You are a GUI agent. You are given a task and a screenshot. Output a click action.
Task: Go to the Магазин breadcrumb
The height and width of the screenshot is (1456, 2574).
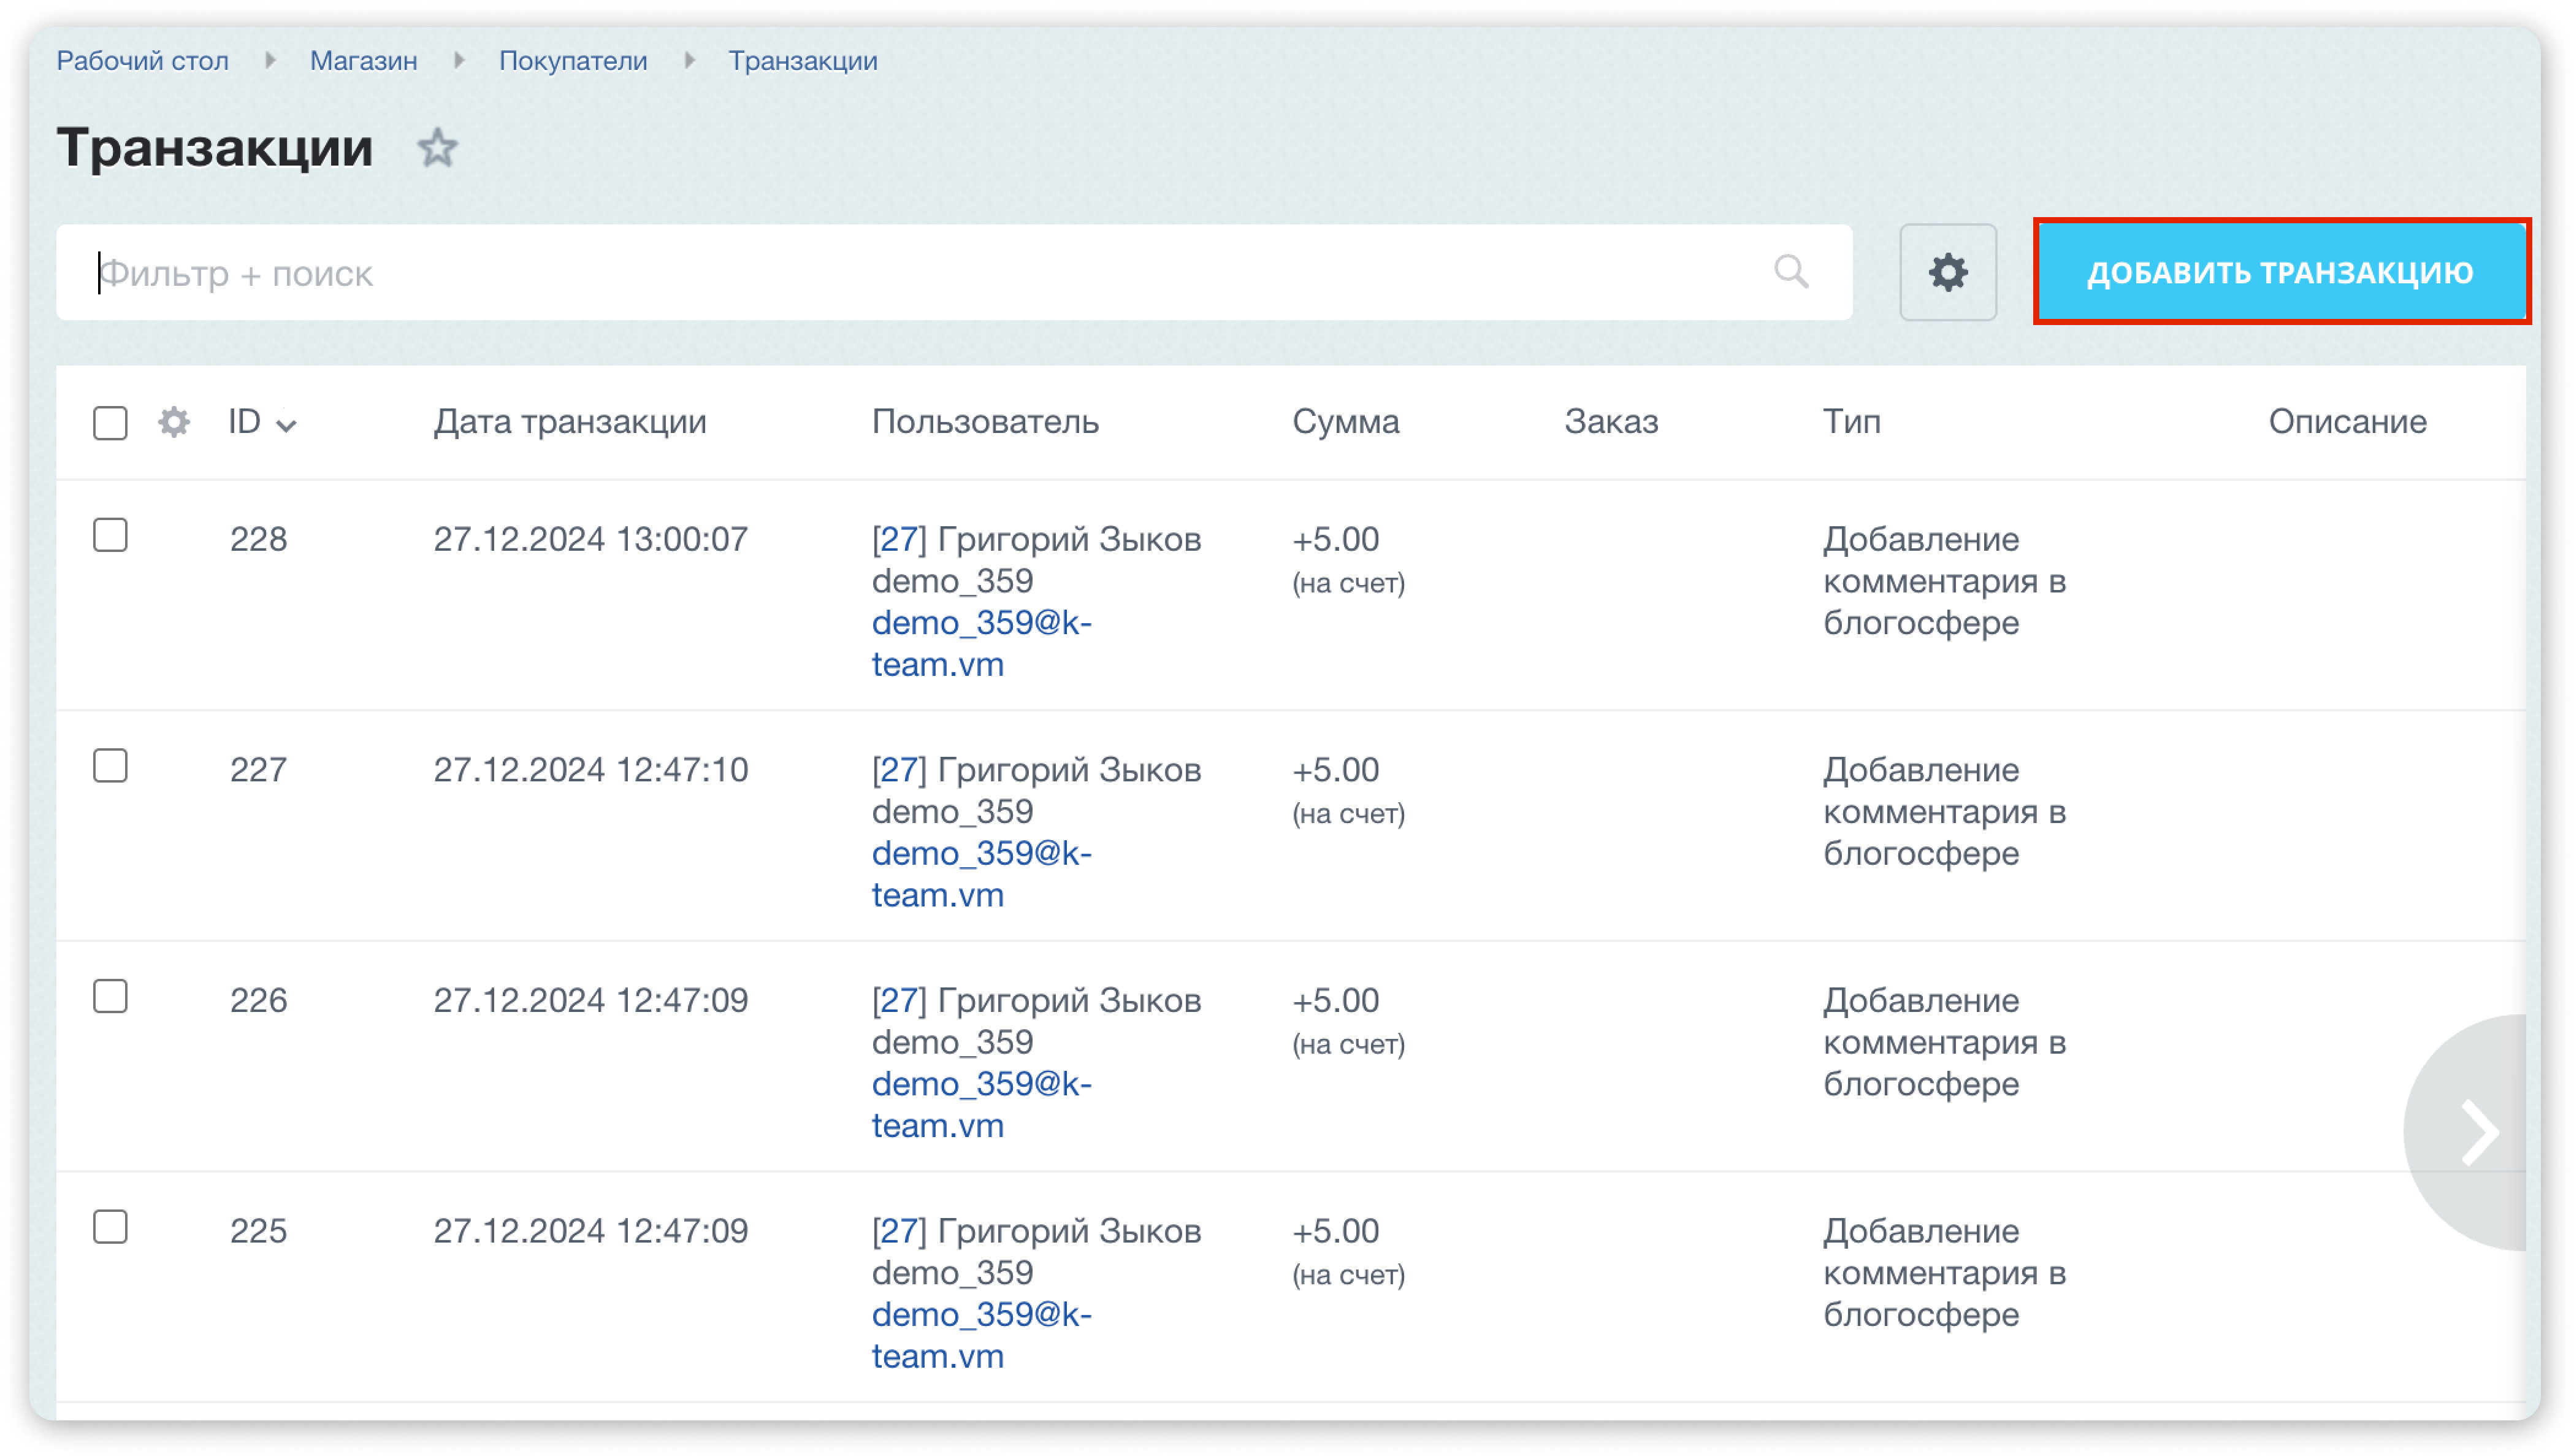(x=363, y=61)
